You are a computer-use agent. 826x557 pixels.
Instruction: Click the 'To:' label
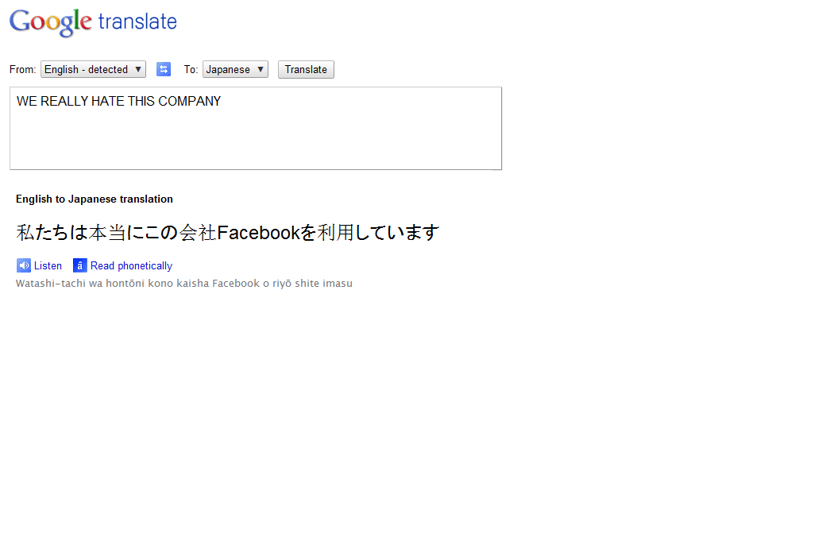[x=191, y=70]
